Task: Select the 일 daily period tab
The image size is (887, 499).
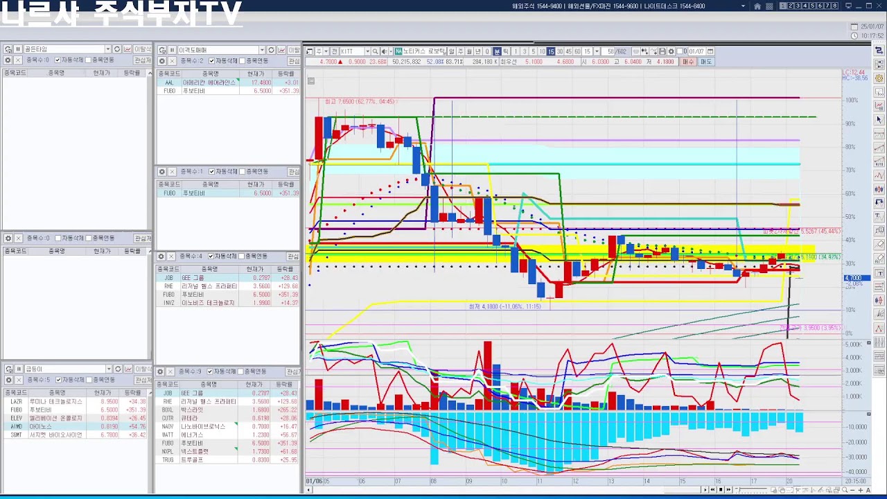Action: point(451,51)
